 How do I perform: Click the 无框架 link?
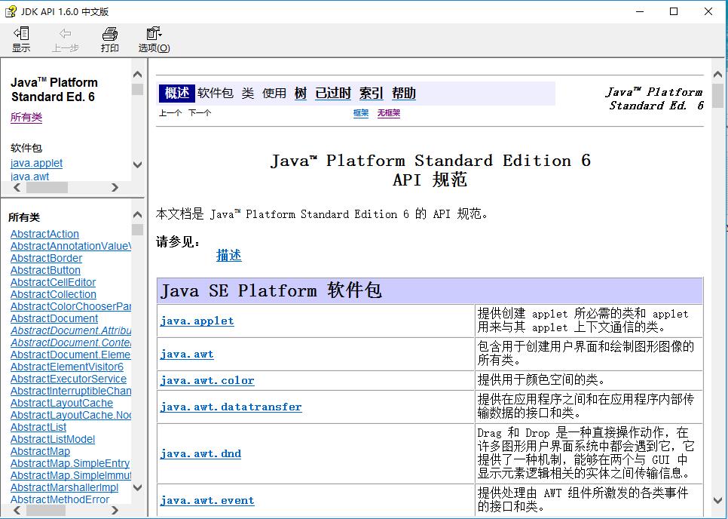[x=389, y=113]
